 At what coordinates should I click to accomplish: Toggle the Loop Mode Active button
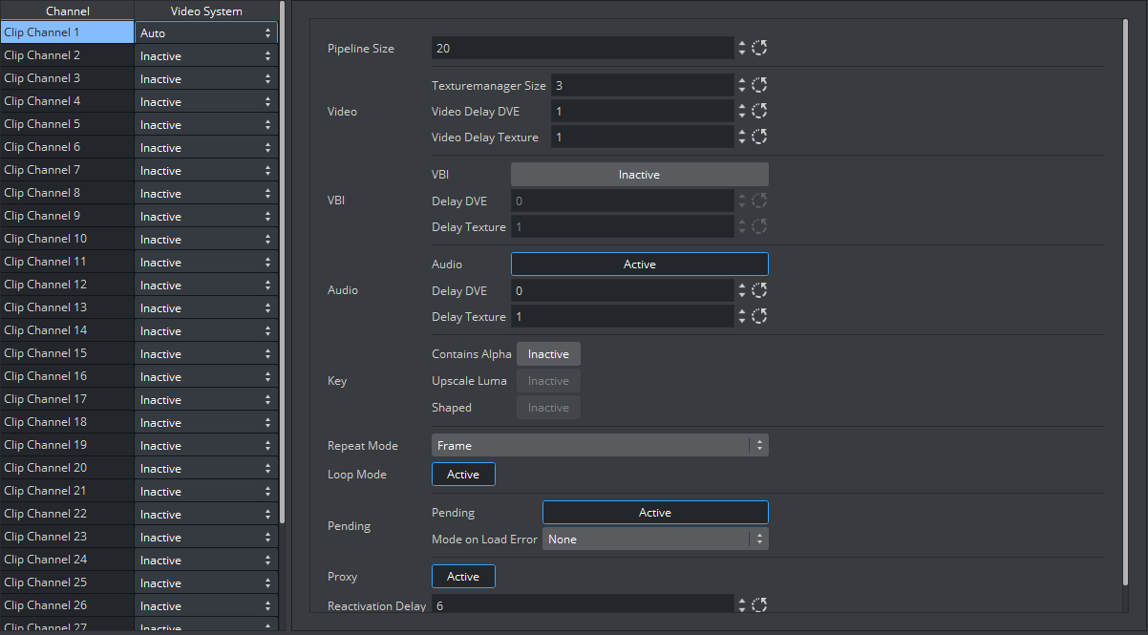point(463,475)
